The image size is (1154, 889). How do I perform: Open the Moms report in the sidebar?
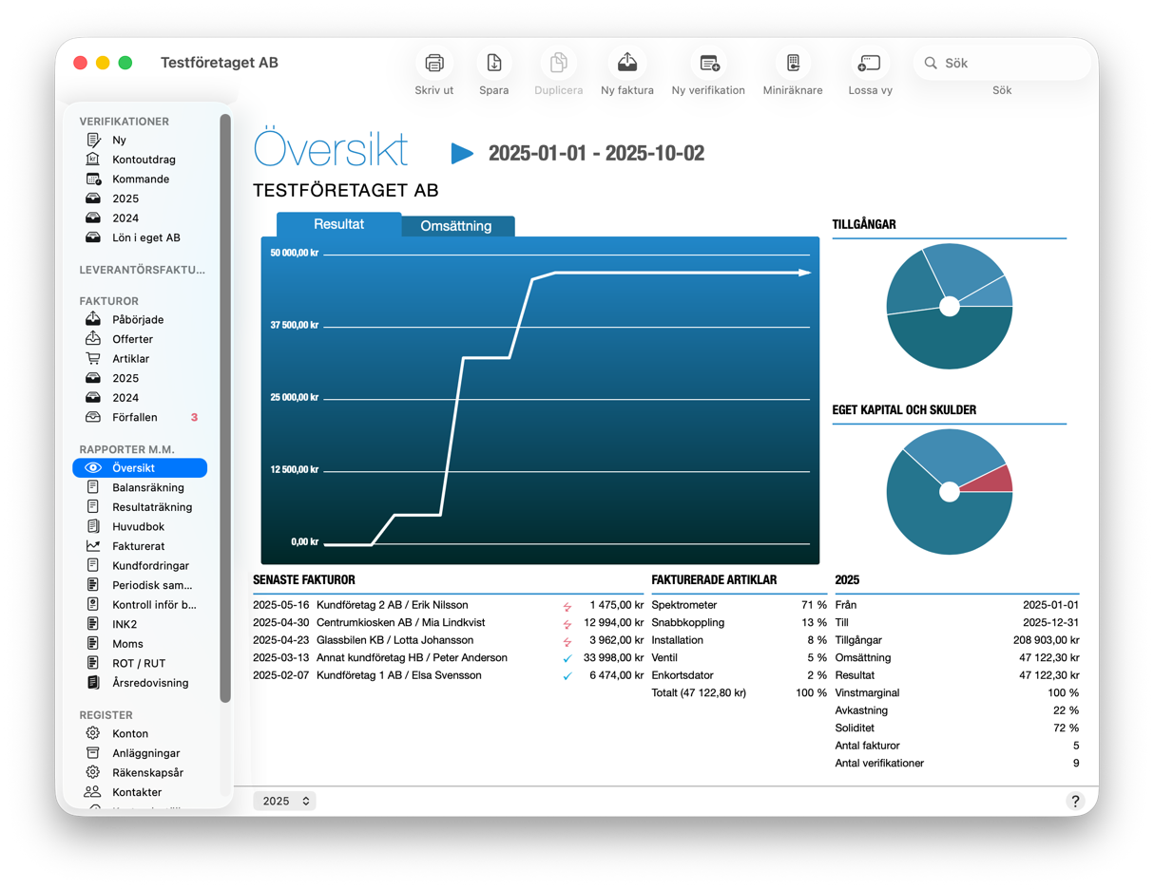[127, 644]
